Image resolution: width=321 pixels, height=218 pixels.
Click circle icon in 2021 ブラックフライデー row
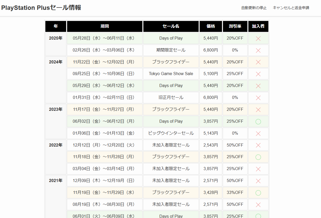click(x=258, y=193)
